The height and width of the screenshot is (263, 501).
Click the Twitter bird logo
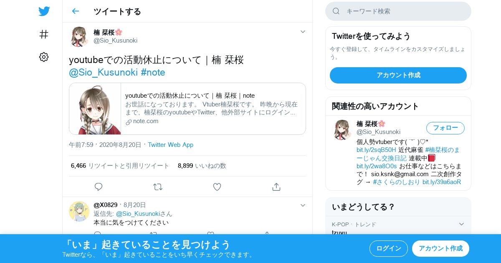tap(44, 11)
